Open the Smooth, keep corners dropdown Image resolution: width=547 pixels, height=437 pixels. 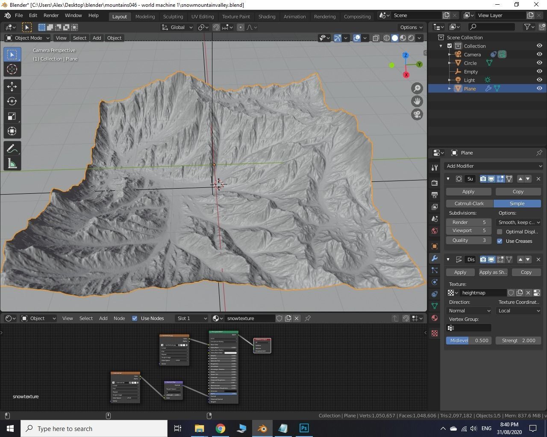tap(519, 222)
